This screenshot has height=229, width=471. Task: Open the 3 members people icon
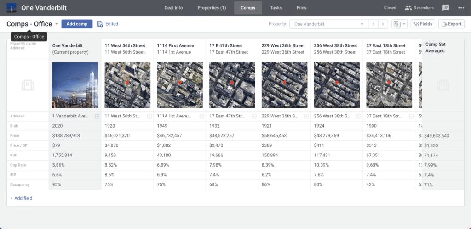pos(408,8)
